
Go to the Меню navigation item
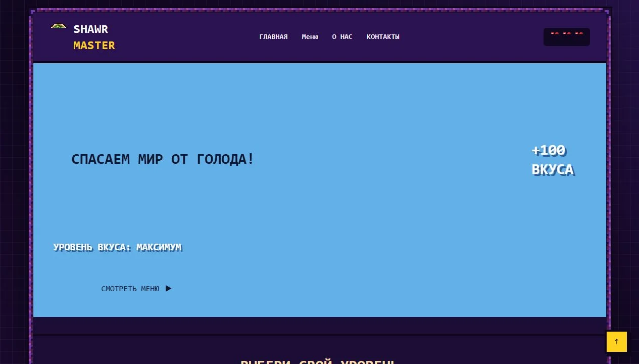310,37
